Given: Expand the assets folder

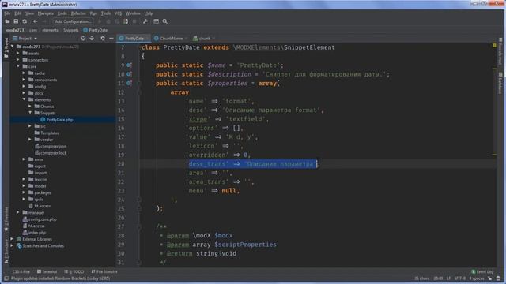Looking at the screenshot, I should click(18, 53).
